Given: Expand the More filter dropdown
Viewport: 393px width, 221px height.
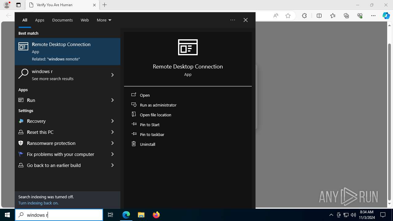Looking at the screenshot, I should [104, 20].
